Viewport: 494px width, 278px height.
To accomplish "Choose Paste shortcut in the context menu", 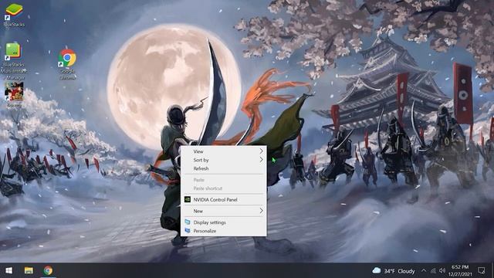I will [224, 188].
